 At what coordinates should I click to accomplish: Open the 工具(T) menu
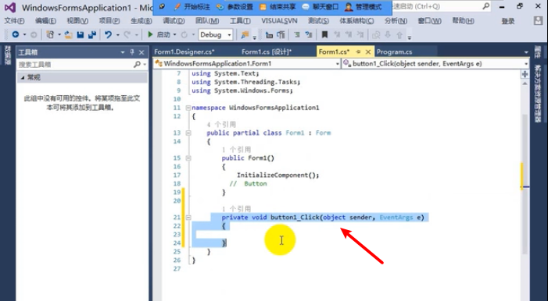pos(240,21)
